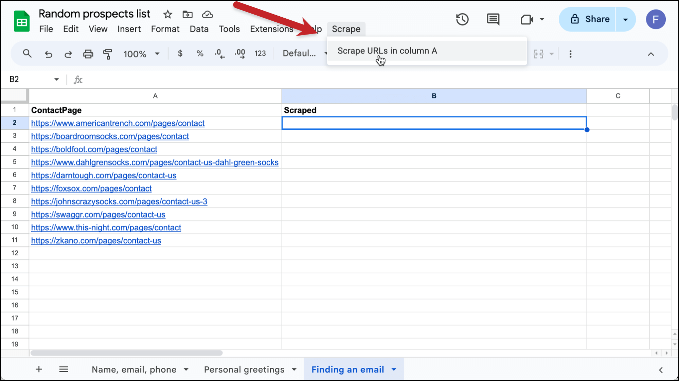Open the americantrench.com contact link
This screenshot has width=679, height=381.
pos(118,123)
